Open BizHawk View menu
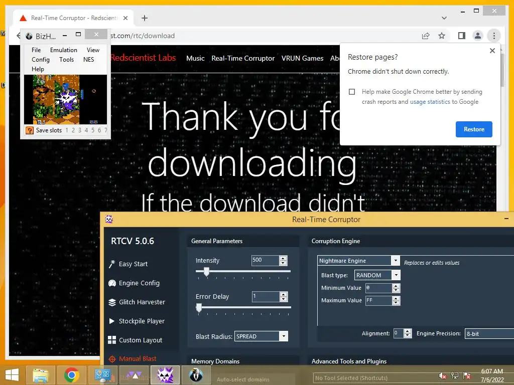The height and width of the screenshot is (385, 514). pos(93,50)
